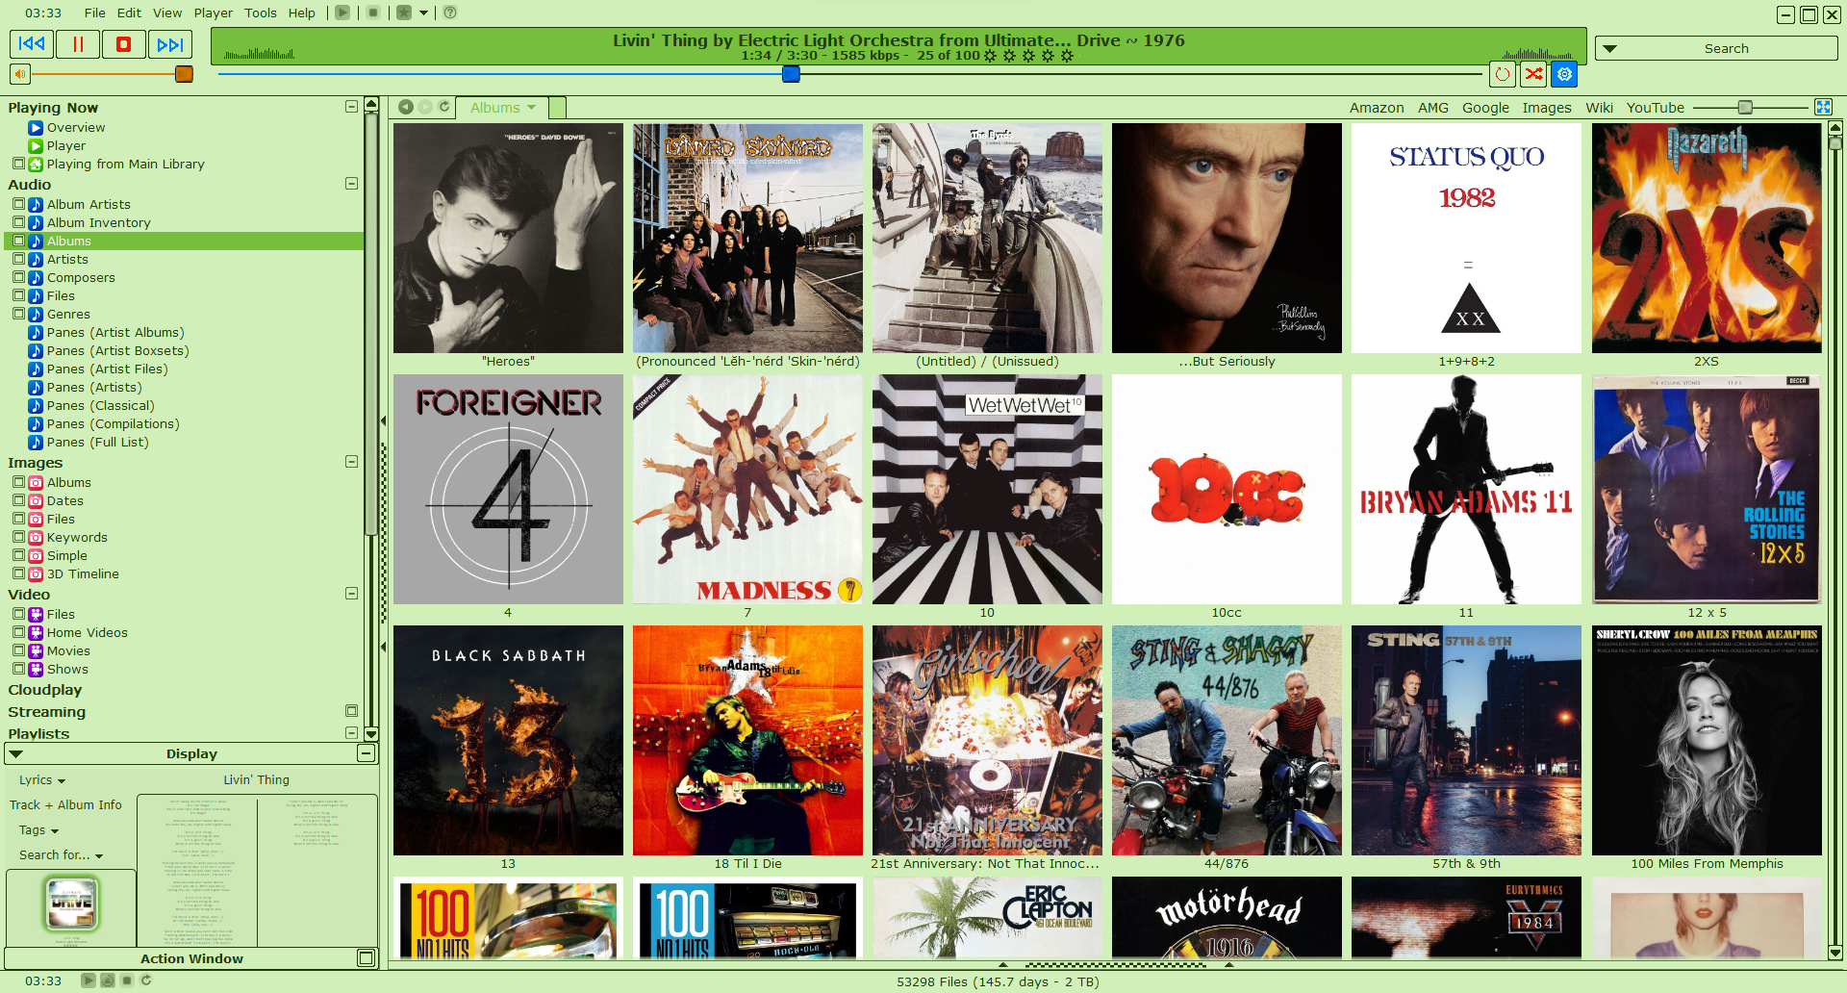The height and width of the screenshot is (993, 1847).
Task: Toggle full-size thumbnails icon beside slider
Action: [1824, 107]
